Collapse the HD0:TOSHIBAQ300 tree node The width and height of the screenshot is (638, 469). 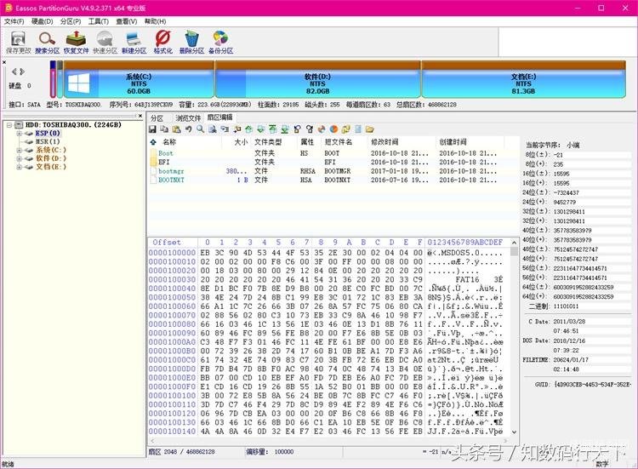click(x=9, y=125)
